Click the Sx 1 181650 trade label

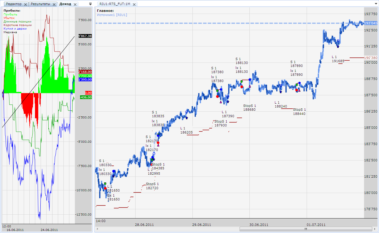(x=114, y=197)
